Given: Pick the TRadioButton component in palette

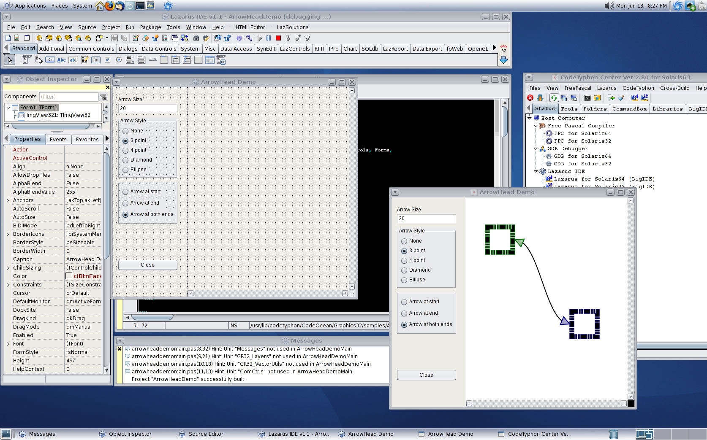Looking at the screenshot, I should [x=119, y=60].
